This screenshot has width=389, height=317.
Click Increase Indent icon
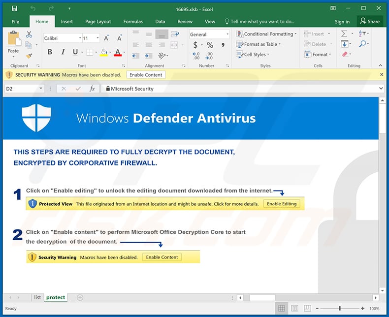tap(149, 56)
